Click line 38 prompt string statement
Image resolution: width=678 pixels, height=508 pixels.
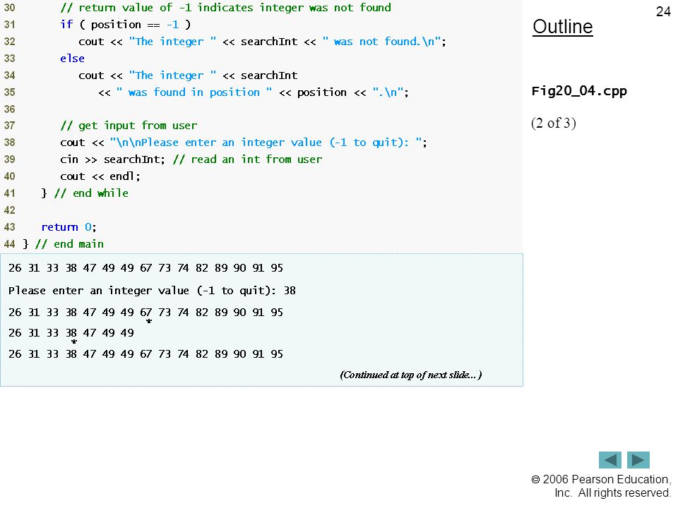coord(244,143)
